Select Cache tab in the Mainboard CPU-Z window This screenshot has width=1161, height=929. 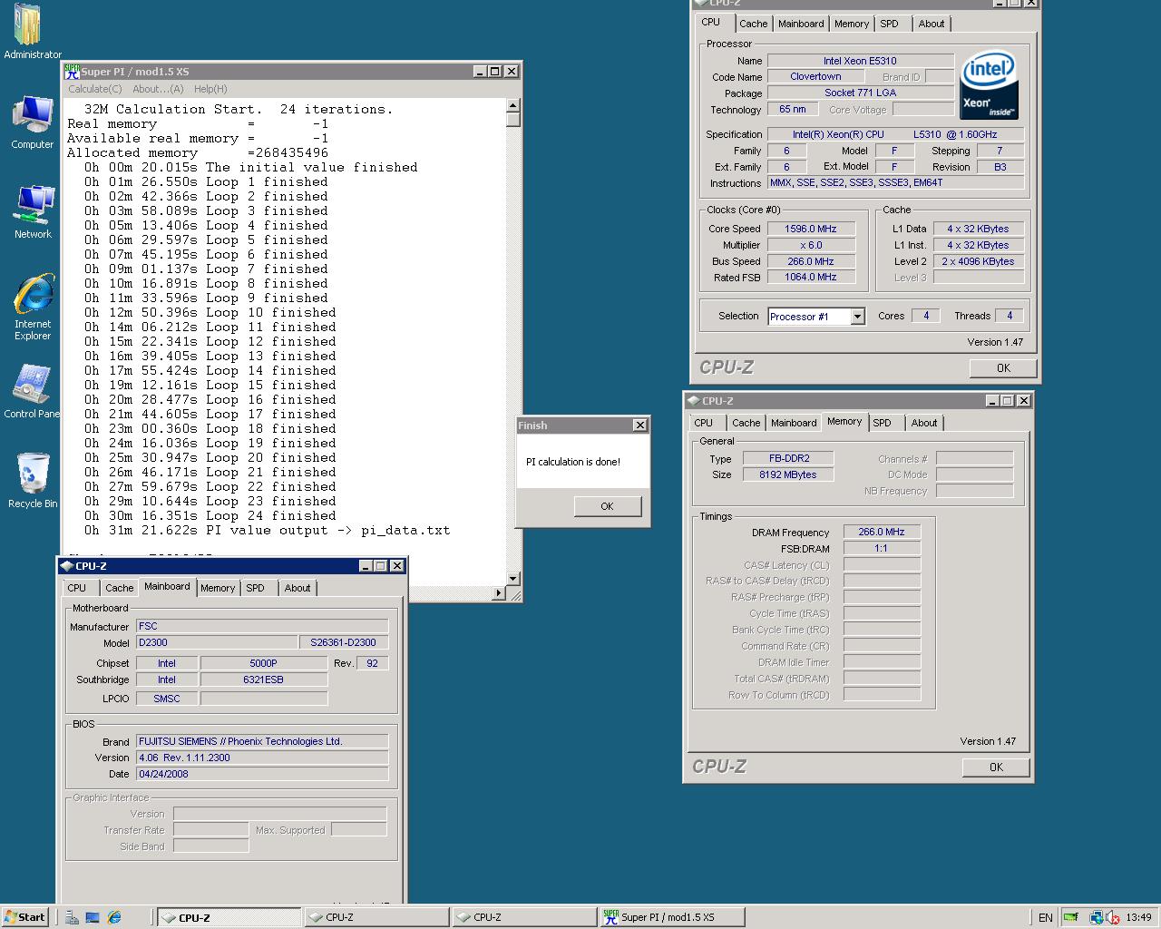[119, 588]
